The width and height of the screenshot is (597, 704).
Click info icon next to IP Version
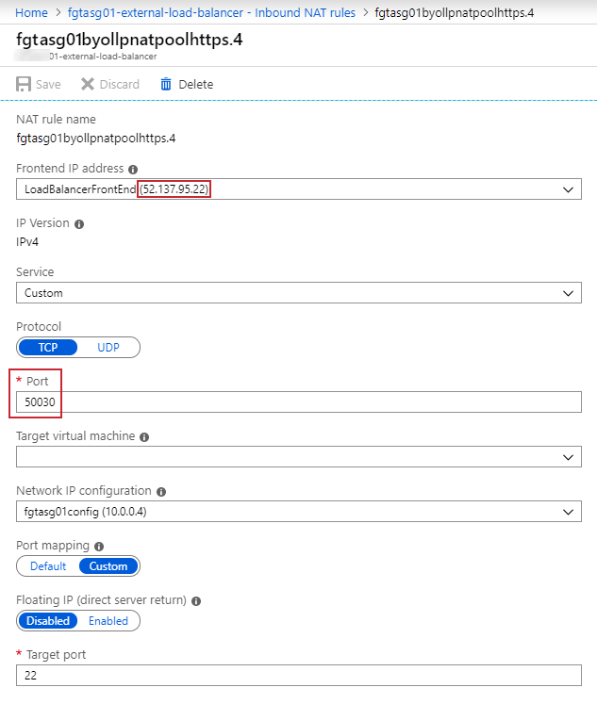pyautogui.click(x=79, y=224)
